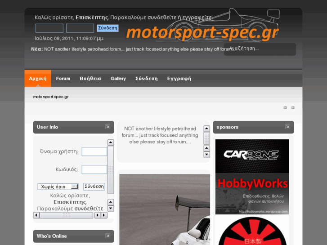Click the User Info scroll-up arrow
The image size is (327, 245).
pyautogui.click(x=111, y=143)
